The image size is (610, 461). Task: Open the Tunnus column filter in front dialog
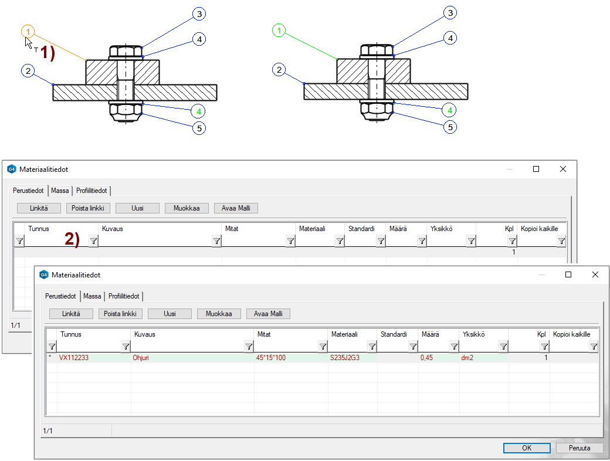(126, 347)
